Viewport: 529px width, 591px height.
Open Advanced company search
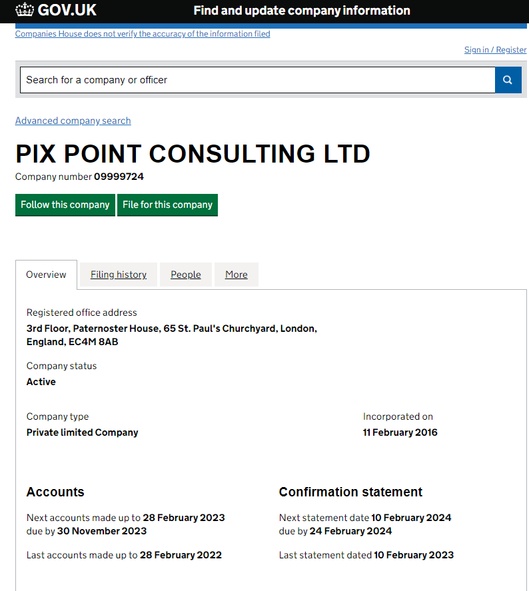click(x=73, y=121)
